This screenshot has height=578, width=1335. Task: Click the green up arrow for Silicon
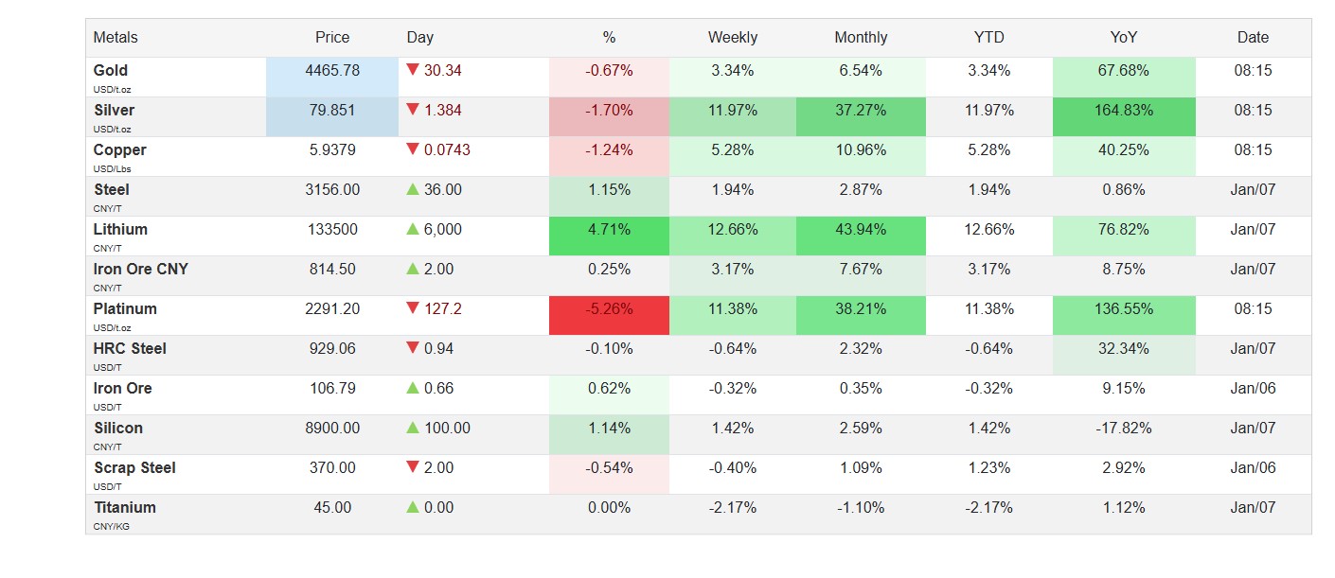(x=413, y=429)
